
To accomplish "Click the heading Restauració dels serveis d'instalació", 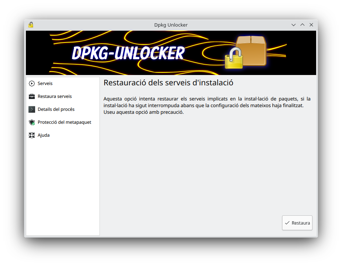I will (x=168, y=82).
